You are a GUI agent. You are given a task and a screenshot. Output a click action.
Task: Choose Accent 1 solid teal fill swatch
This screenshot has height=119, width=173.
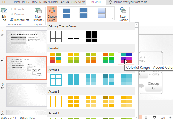[x=73, y=80]
